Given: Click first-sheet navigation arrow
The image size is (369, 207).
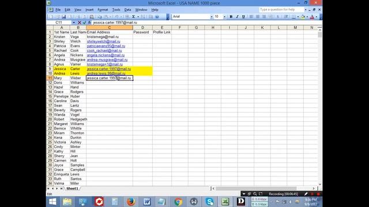Looking at the screenshot, I should (x=48, y=189).
